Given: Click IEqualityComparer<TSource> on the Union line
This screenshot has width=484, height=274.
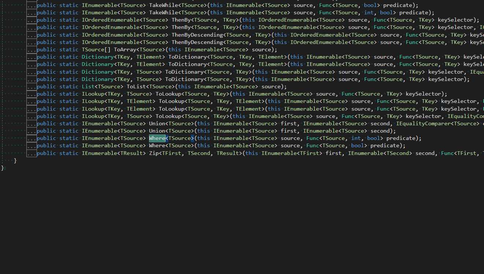Looking at the screenshot, I should coord(438,123).
